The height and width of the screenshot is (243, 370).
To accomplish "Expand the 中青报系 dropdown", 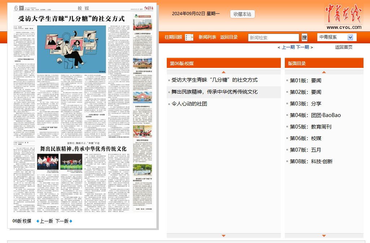I will 350,37.
